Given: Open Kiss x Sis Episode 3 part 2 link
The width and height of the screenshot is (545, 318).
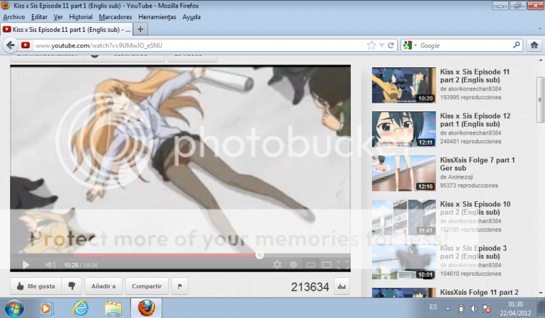Looking at the screenshot, I should (x=473, y=252).
